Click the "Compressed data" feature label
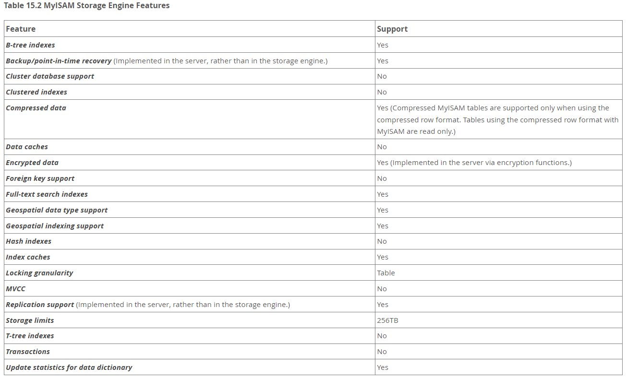Viewport: 626px width, 379px height. click(36, 108)
